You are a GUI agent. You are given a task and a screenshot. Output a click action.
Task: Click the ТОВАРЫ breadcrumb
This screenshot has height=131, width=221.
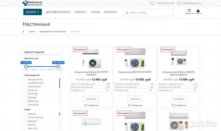pos(32,32)
